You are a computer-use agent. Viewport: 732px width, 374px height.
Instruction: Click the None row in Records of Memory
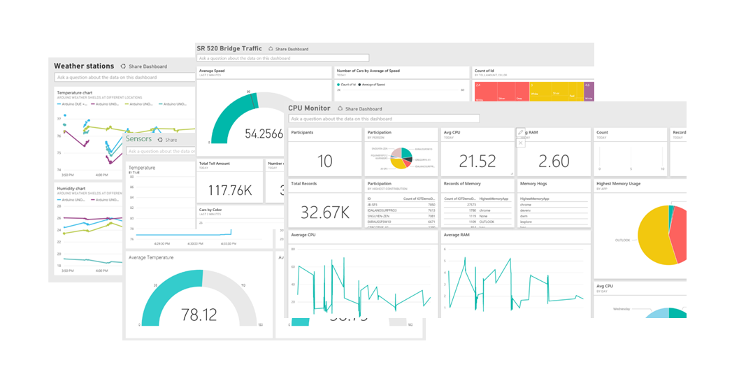click(477, 216)
